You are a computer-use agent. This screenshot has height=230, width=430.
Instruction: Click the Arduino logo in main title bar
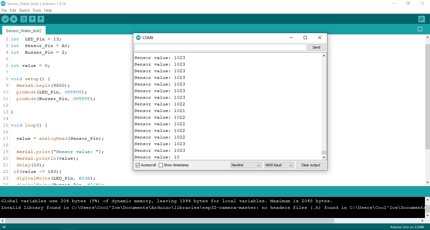(x=3, y=3)
